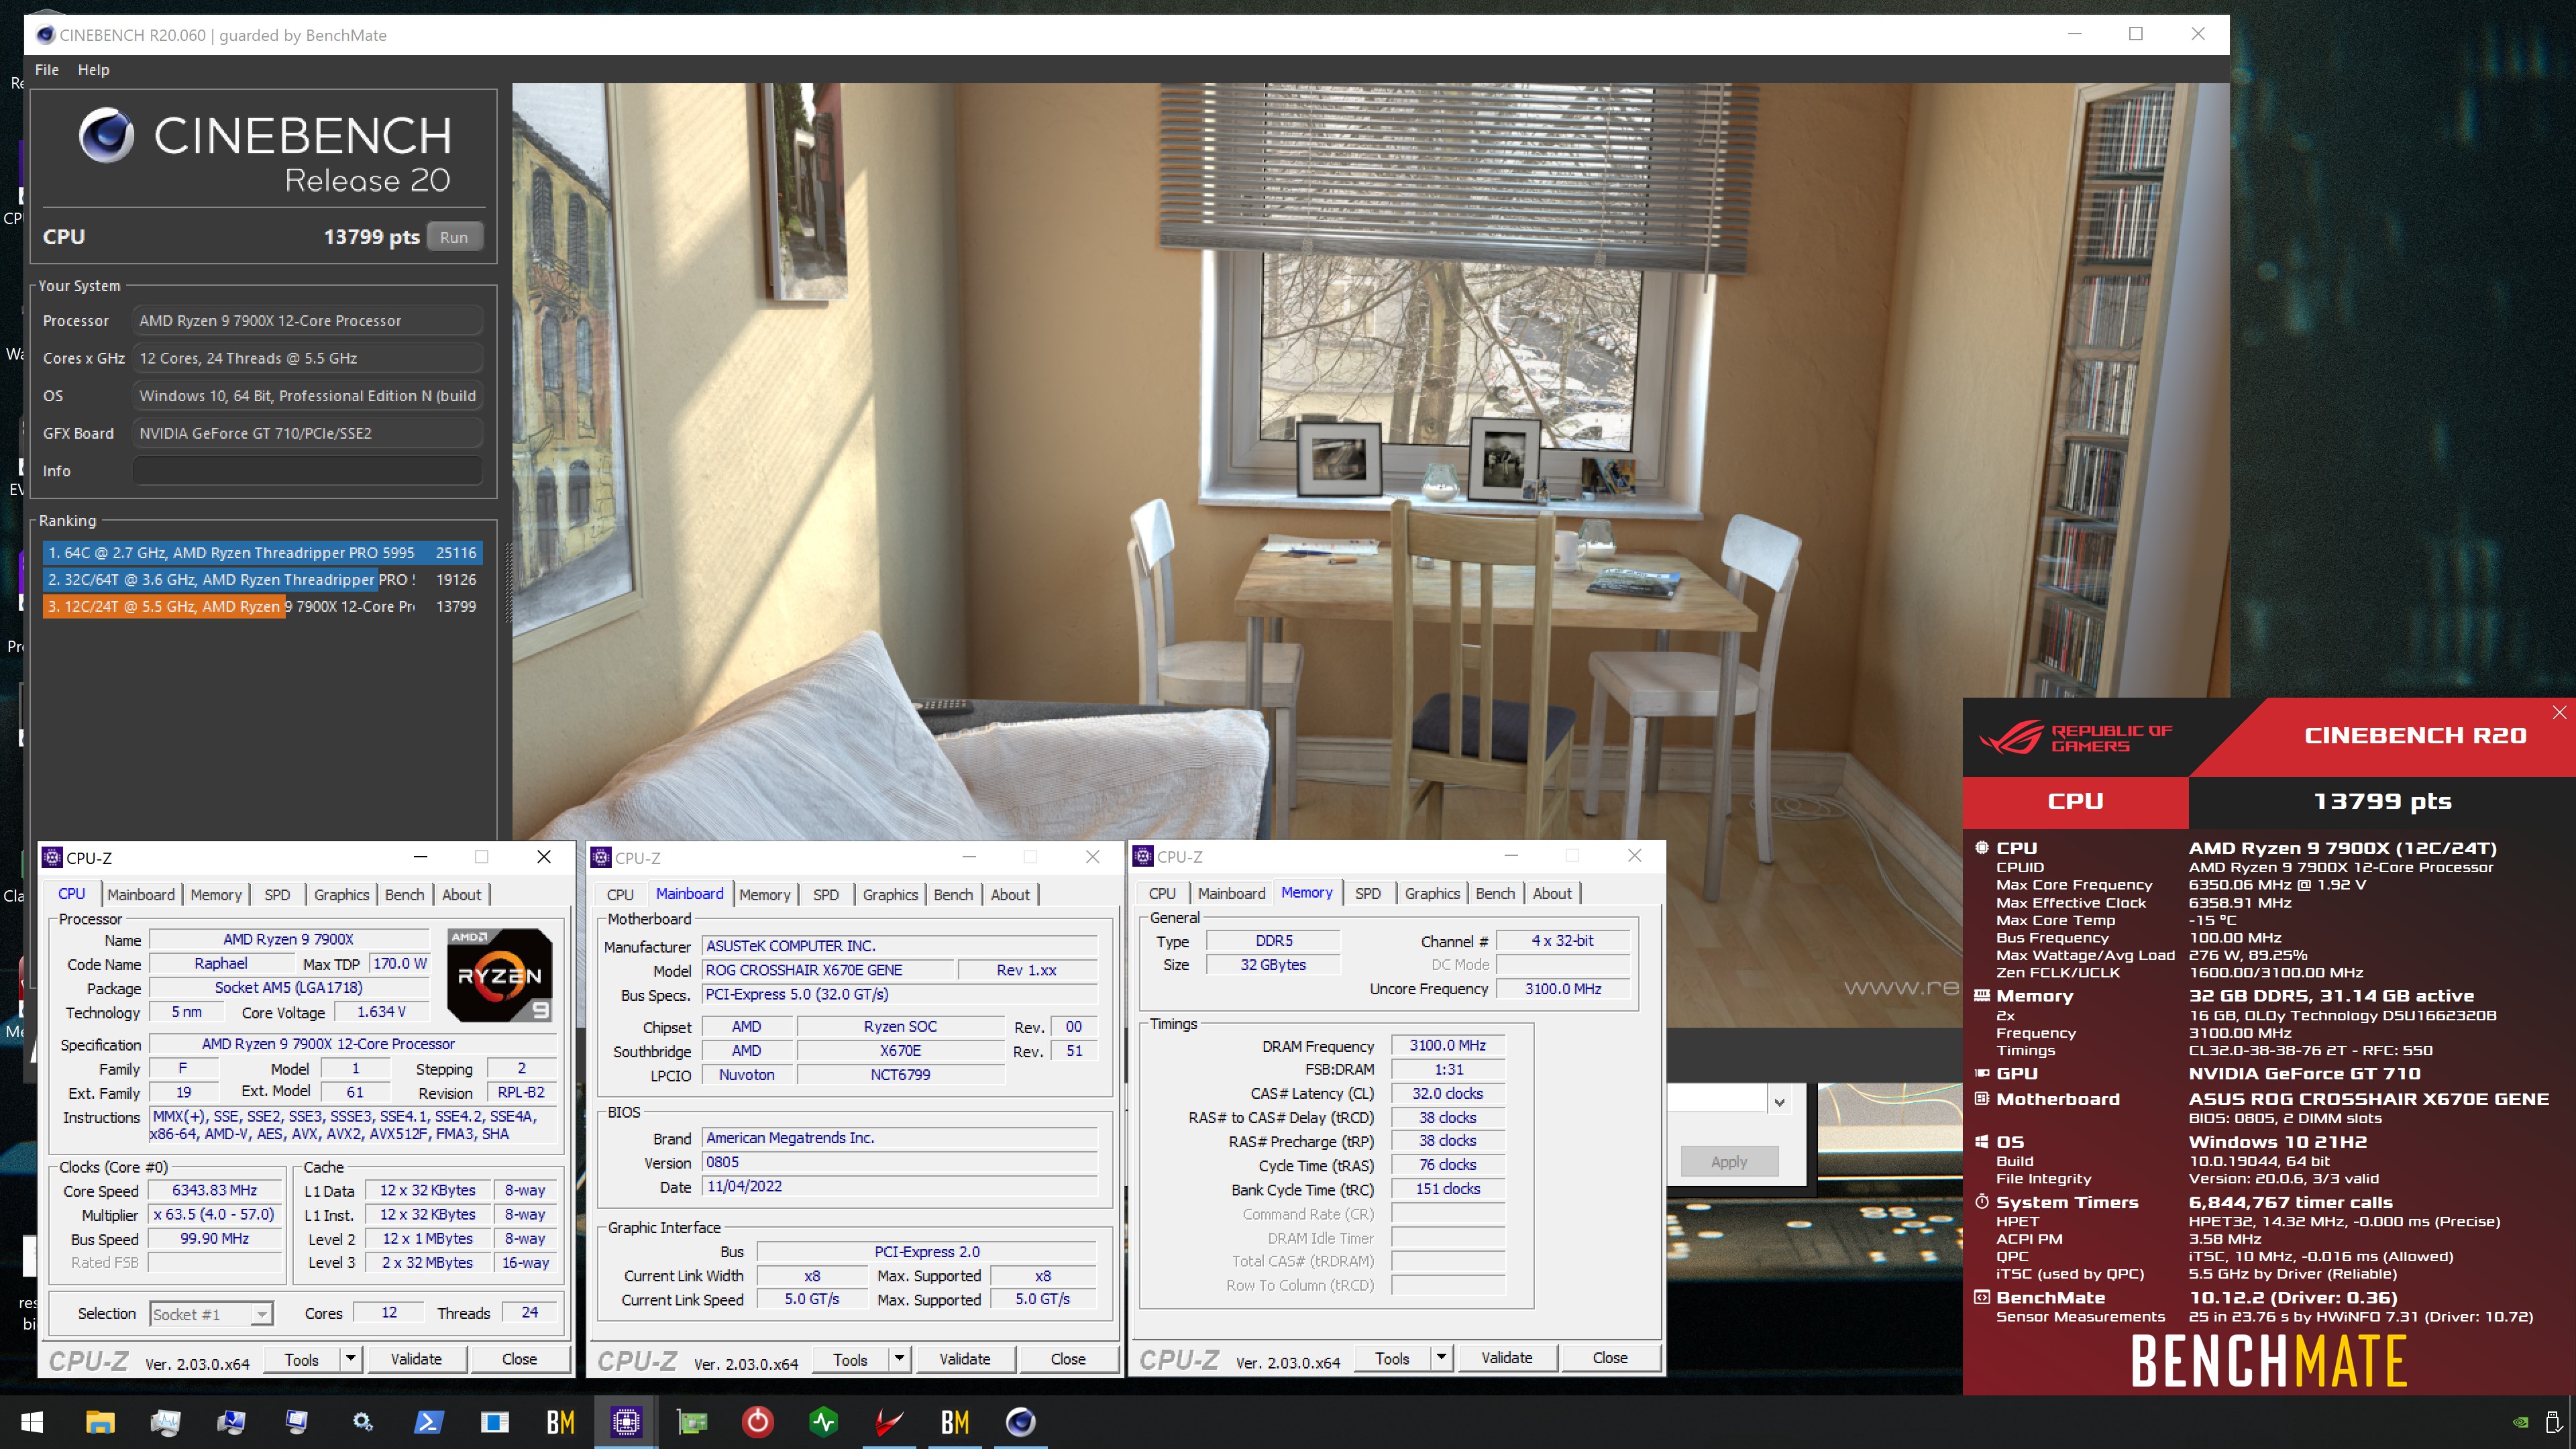This screenshot has height=1449, width=2576.
Task: Open the green circuit card taskbar icon
Action: [692, 1422]
